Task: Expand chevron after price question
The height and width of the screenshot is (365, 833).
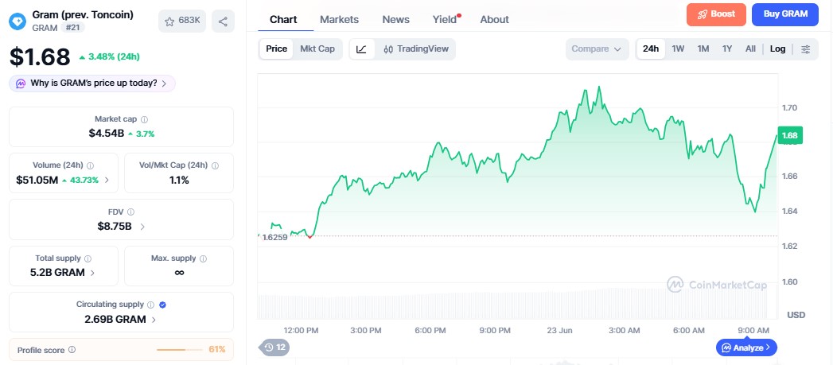Action: tap(164, 83)
